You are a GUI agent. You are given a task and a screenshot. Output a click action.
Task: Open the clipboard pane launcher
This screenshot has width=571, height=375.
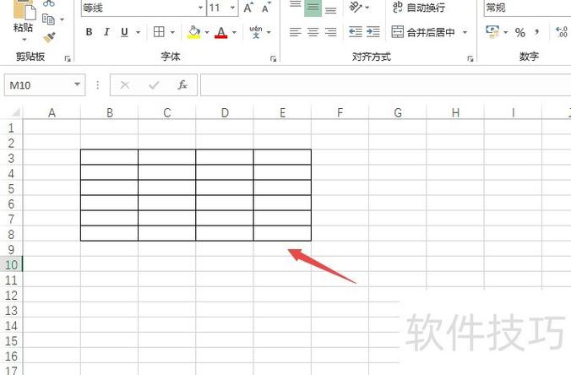(68, 58)
